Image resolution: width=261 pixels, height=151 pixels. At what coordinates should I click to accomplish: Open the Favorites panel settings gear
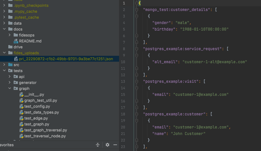pos(107,145)
